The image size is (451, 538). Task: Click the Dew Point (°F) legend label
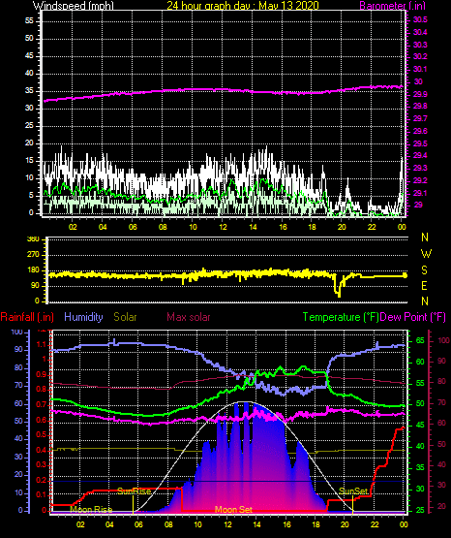[413, 317]
